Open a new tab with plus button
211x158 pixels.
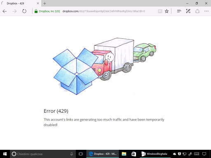(45, 4)
